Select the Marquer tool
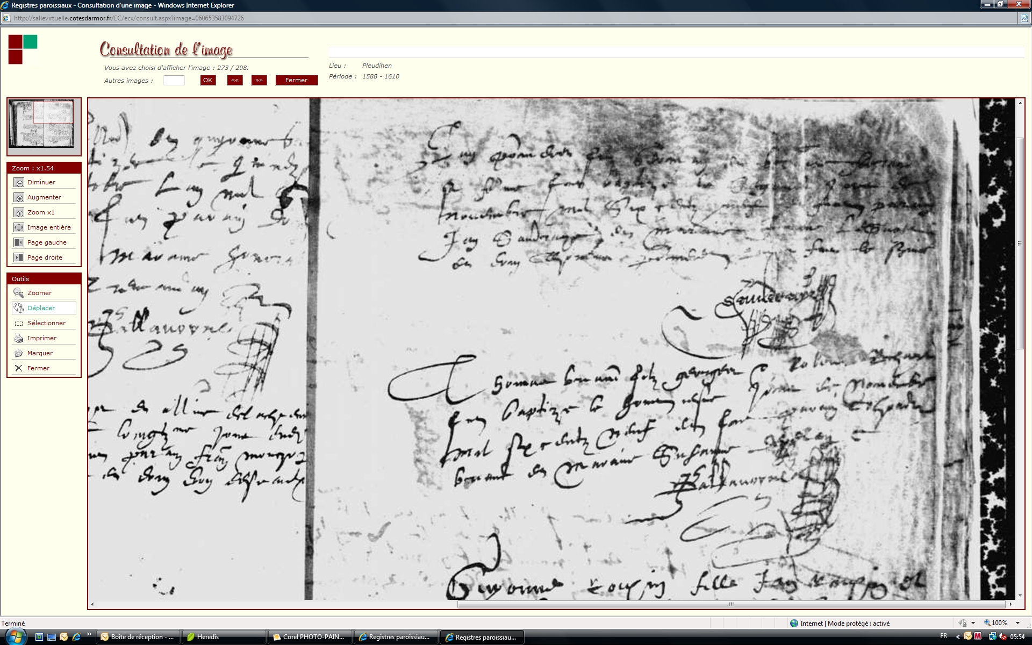 [19, 354]
